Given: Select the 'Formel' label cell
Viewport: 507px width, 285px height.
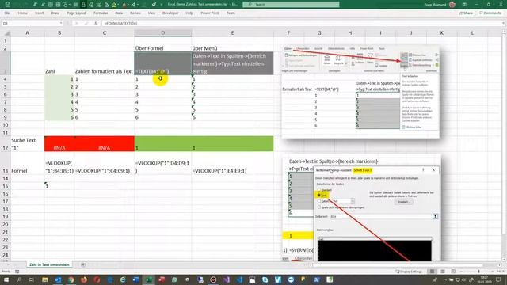Looking at the screenshot, I should [x=28, y=163].
